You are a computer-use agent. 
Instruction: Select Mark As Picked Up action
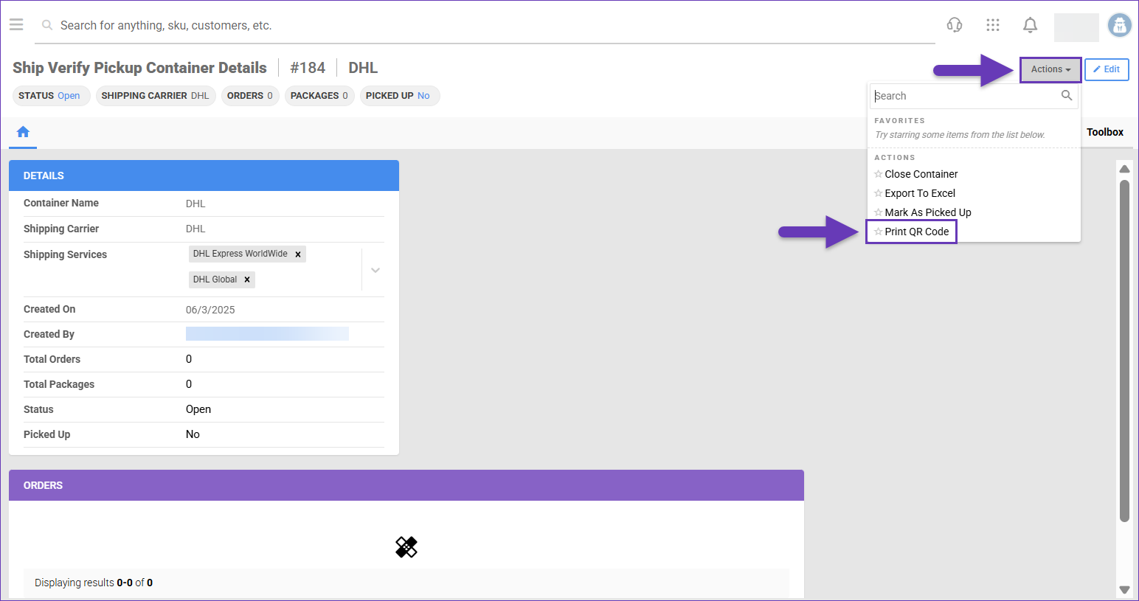coord(928,212)
